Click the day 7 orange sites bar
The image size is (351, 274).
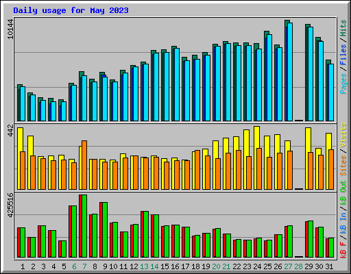pyautogui.click(x=84, y=165)
